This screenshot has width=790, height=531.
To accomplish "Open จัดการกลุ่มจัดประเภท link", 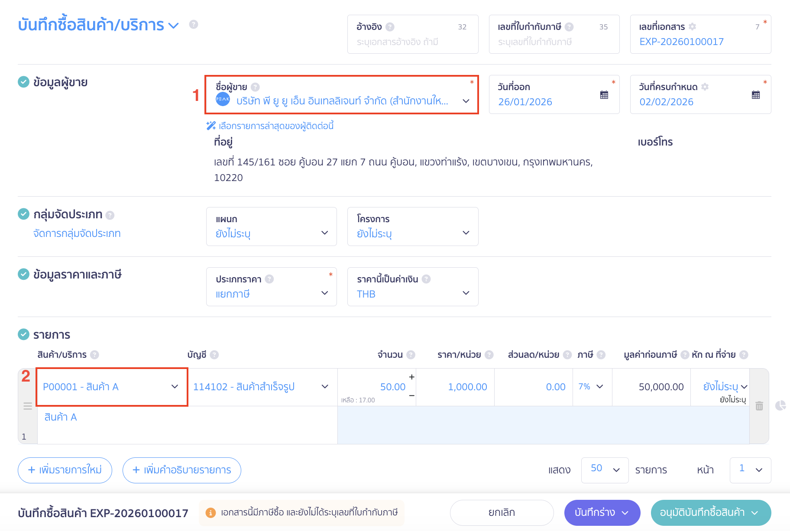I will [x=77, y=233].
